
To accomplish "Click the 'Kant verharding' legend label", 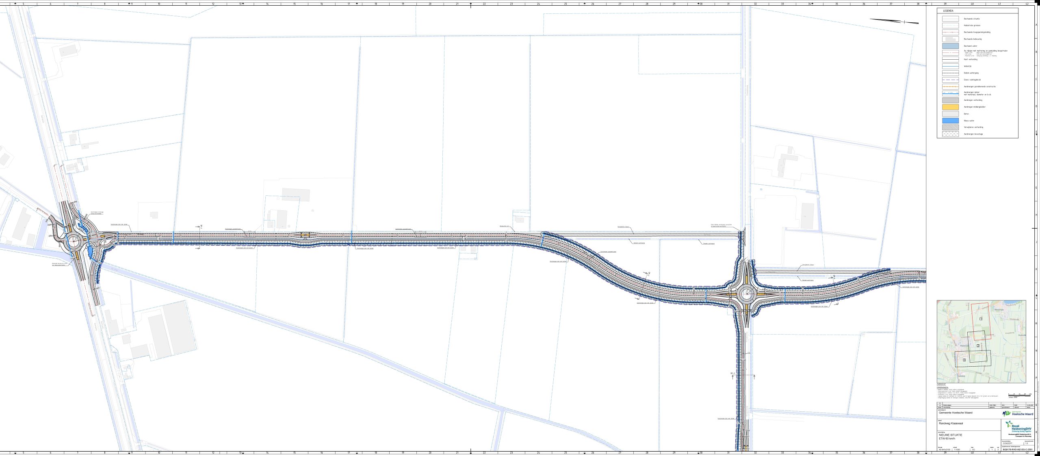I will tap(970, 59).
